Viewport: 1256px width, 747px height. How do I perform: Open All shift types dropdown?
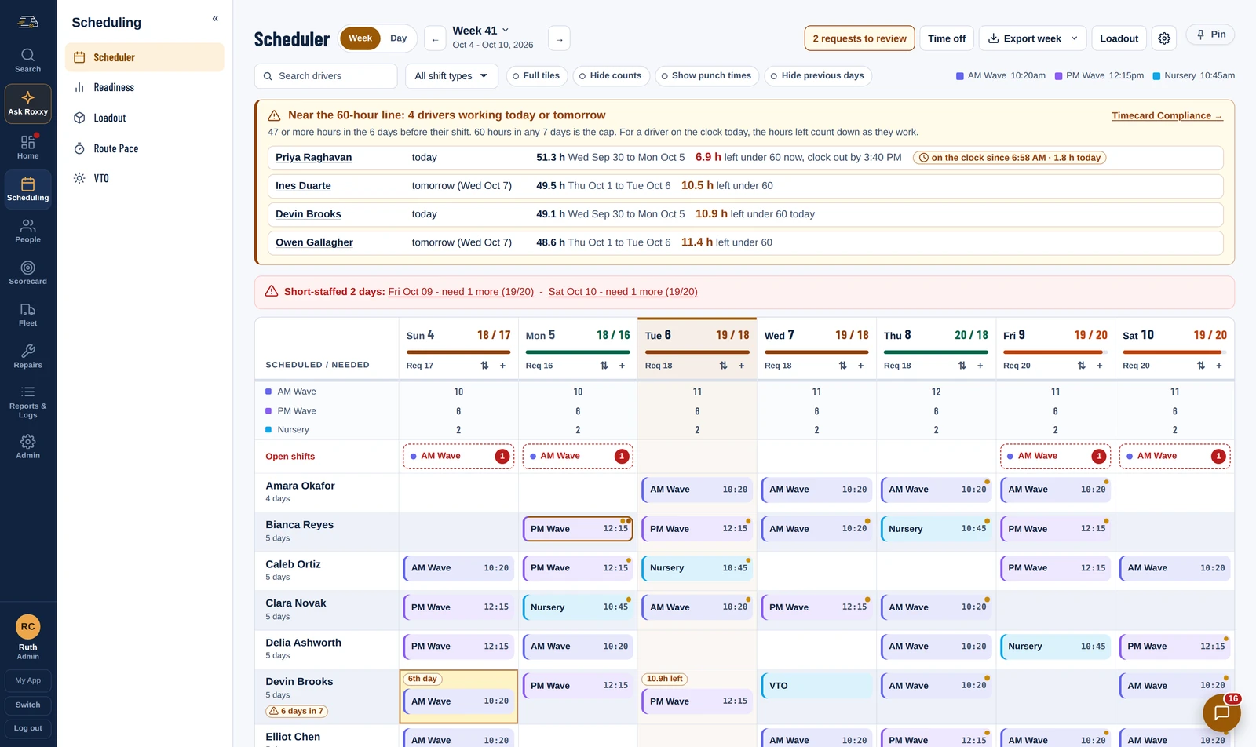coord(451,76)
